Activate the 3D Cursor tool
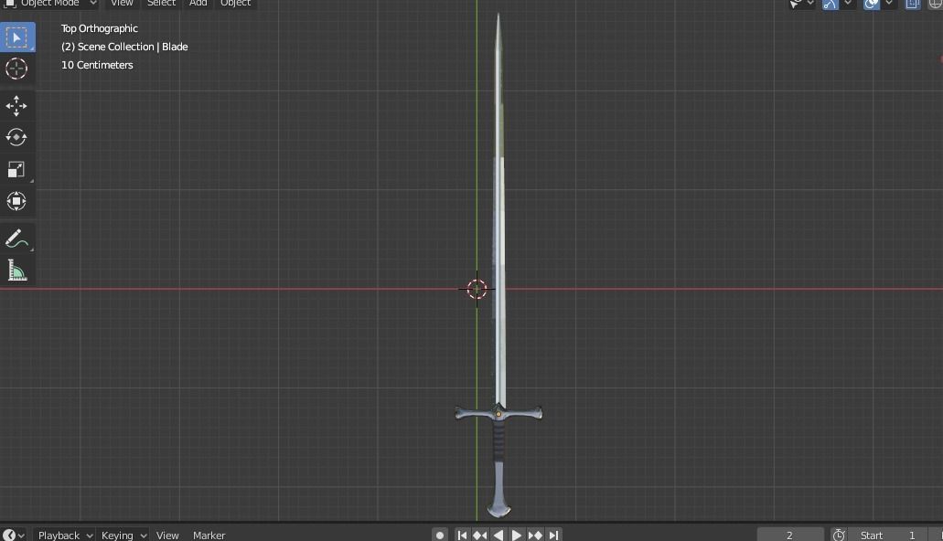 [x=16, y=69]
